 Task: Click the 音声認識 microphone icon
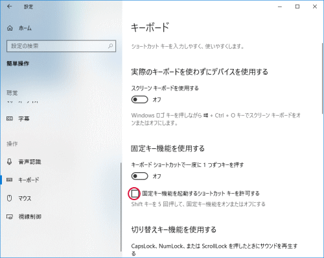pyautogui.click(x=9, y=162)
